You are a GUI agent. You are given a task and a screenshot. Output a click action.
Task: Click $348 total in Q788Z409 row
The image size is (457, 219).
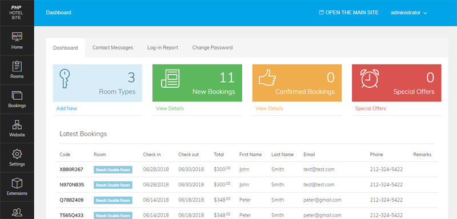pos(222,200)
